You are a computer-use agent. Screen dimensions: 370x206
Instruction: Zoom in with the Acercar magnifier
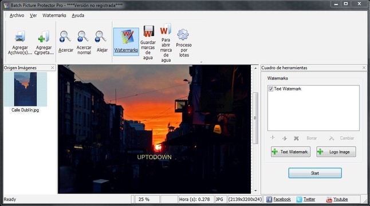(65, 37)
